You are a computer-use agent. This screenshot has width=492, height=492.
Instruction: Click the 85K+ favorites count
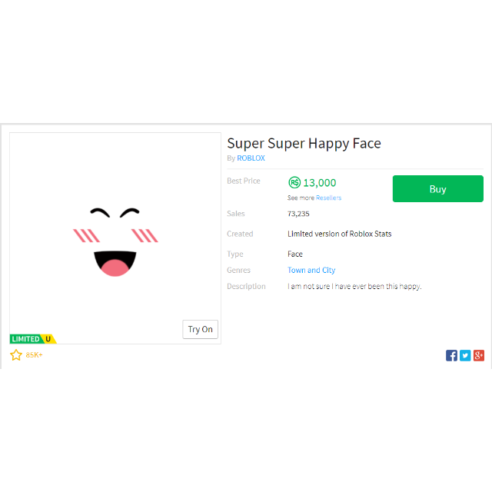(34, 355)
